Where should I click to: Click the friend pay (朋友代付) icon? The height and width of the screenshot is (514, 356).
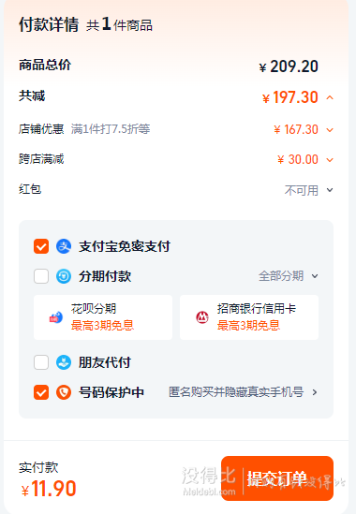coord(64,362)
